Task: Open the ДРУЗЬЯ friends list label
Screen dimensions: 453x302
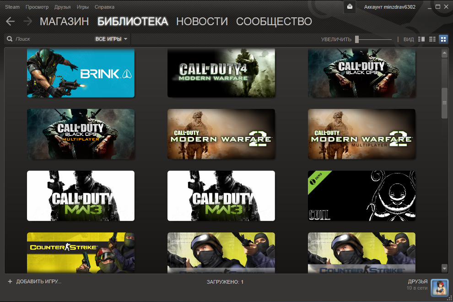Action: pos(418,281)
